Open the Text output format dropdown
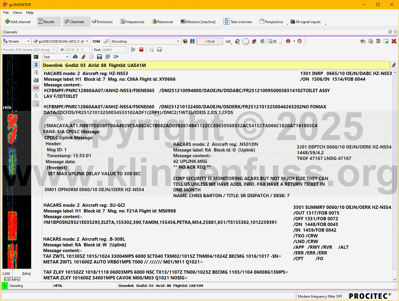The height and width of the screenshot is (301, 399). pos(56,57)
